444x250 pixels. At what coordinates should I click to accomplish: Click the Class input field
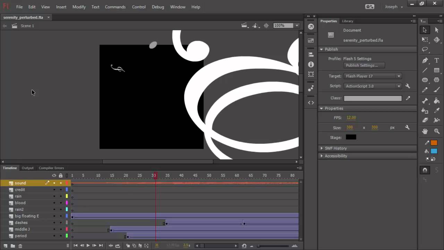point(373,98)
